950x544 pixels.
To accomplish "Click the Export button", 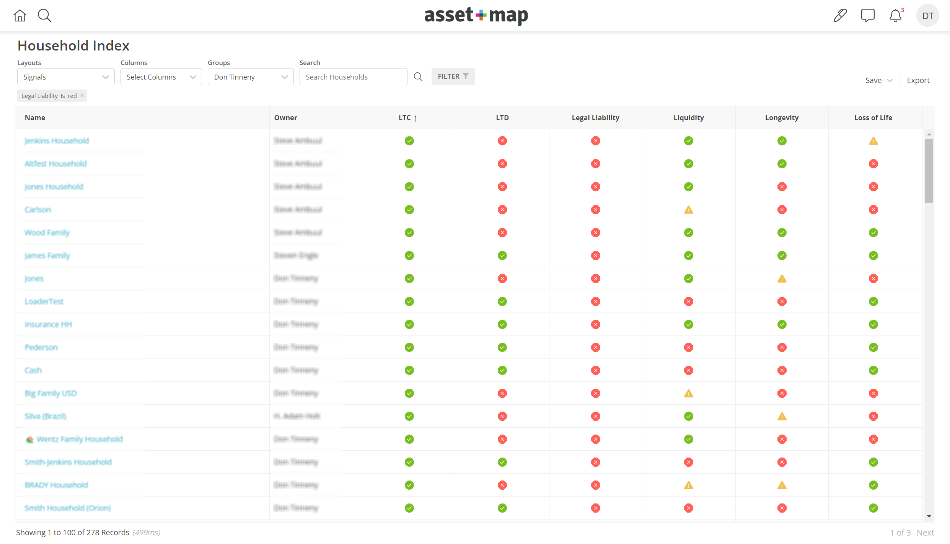I will coord(919,80).
